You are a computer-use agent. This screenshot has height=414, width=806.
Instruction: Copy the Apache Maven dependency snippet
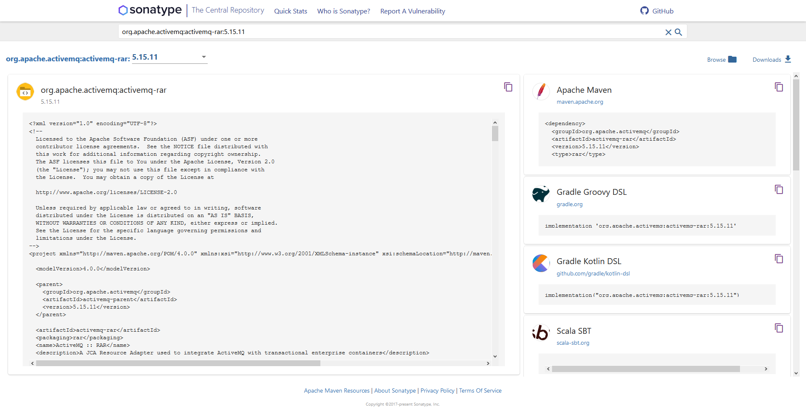779,87
